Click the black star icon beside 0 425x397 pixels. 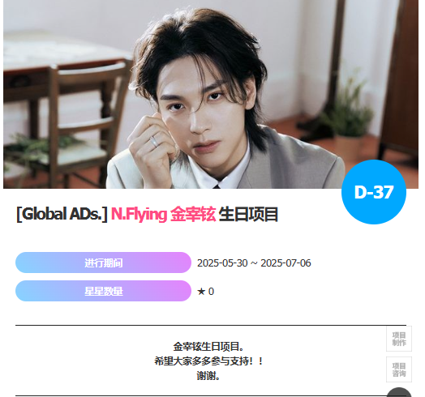(201, 292)
